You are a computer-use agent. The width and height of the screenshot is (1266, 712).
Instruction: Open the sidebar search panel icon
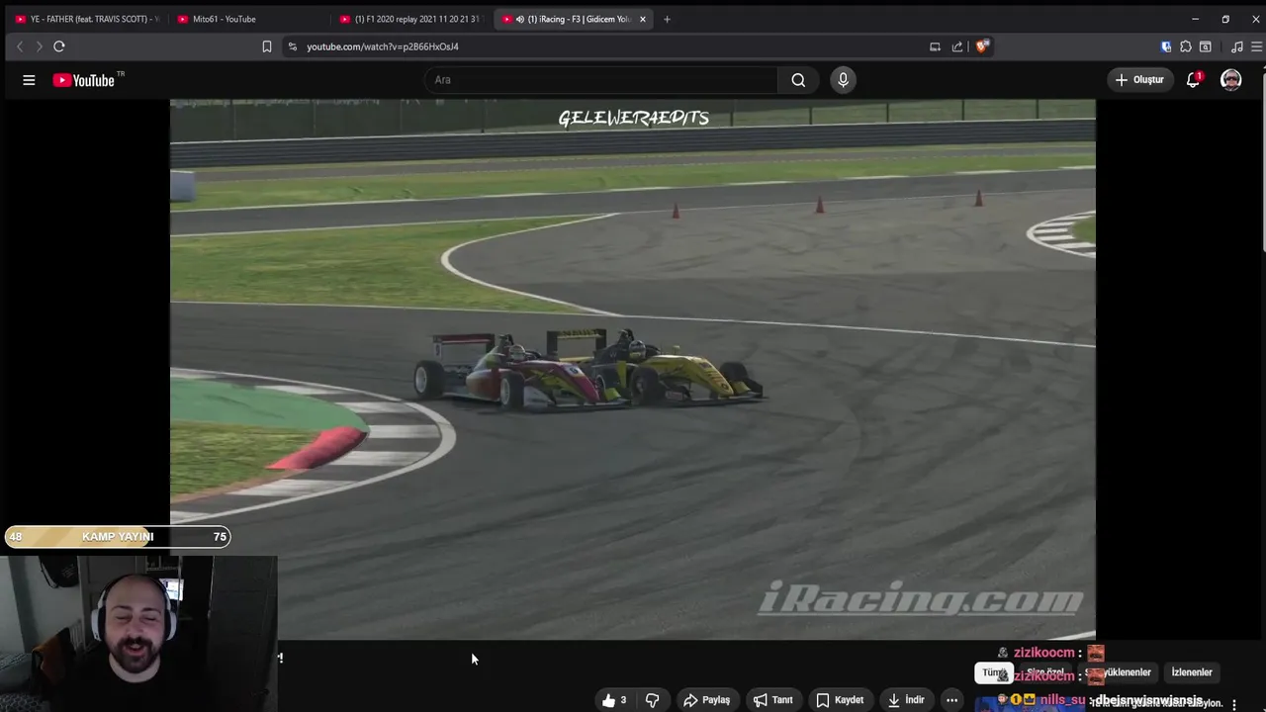[1206, 46]
